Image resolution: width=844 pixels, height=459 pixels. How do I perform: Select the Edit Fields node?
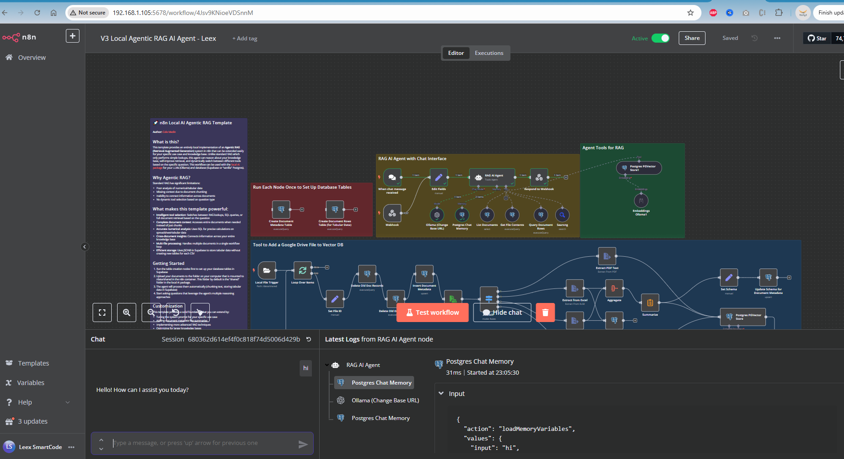click(439, 177)
